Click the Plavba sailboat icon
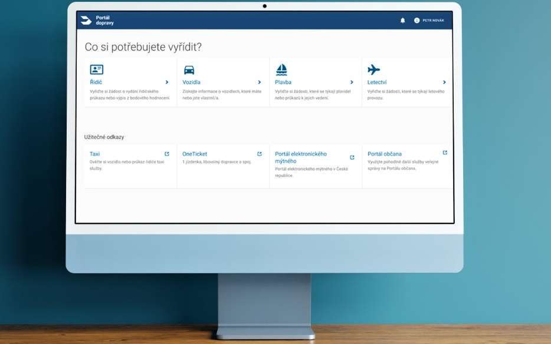The width and height of the screenshot is (551, 344). pyautogui.click(x=281, y=70)
